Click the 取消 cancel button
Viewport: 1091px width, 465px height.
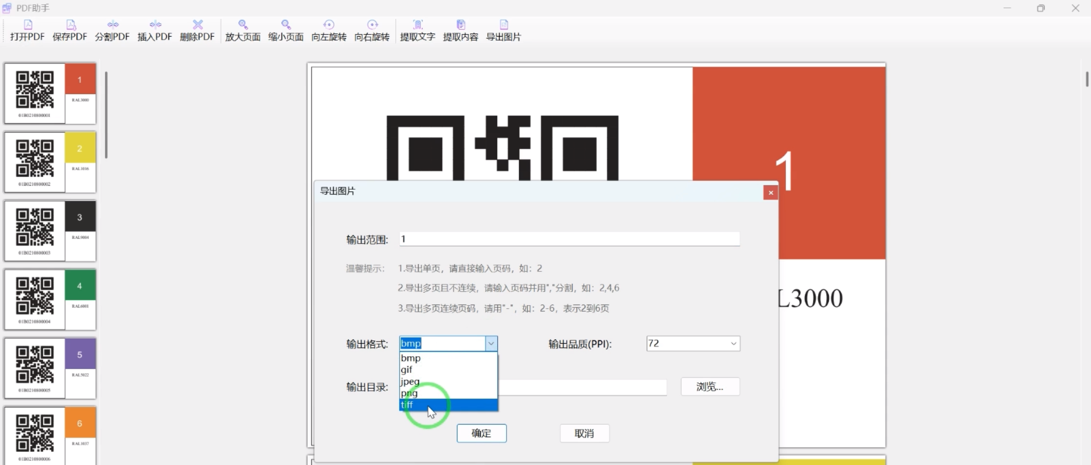coord(584,433)
